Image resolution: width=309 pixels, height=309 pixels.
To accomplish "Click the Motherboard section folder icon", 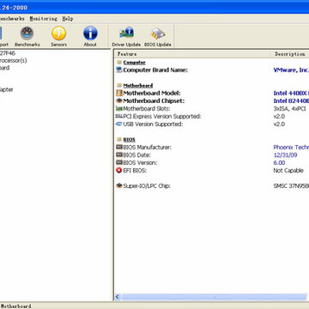I will (x=119, y=85).
